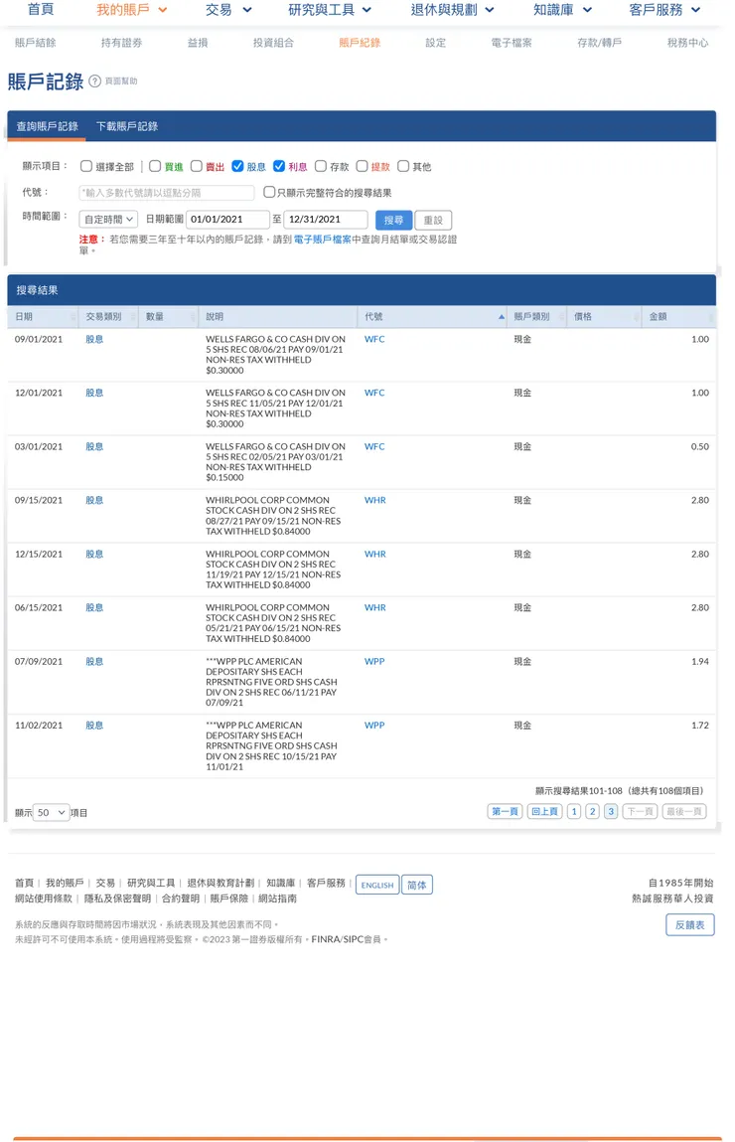Open the 設定 sub-tab
The height and width of the screenshot is (1142, 735).
pyautogui.click(x=436, y=43)
